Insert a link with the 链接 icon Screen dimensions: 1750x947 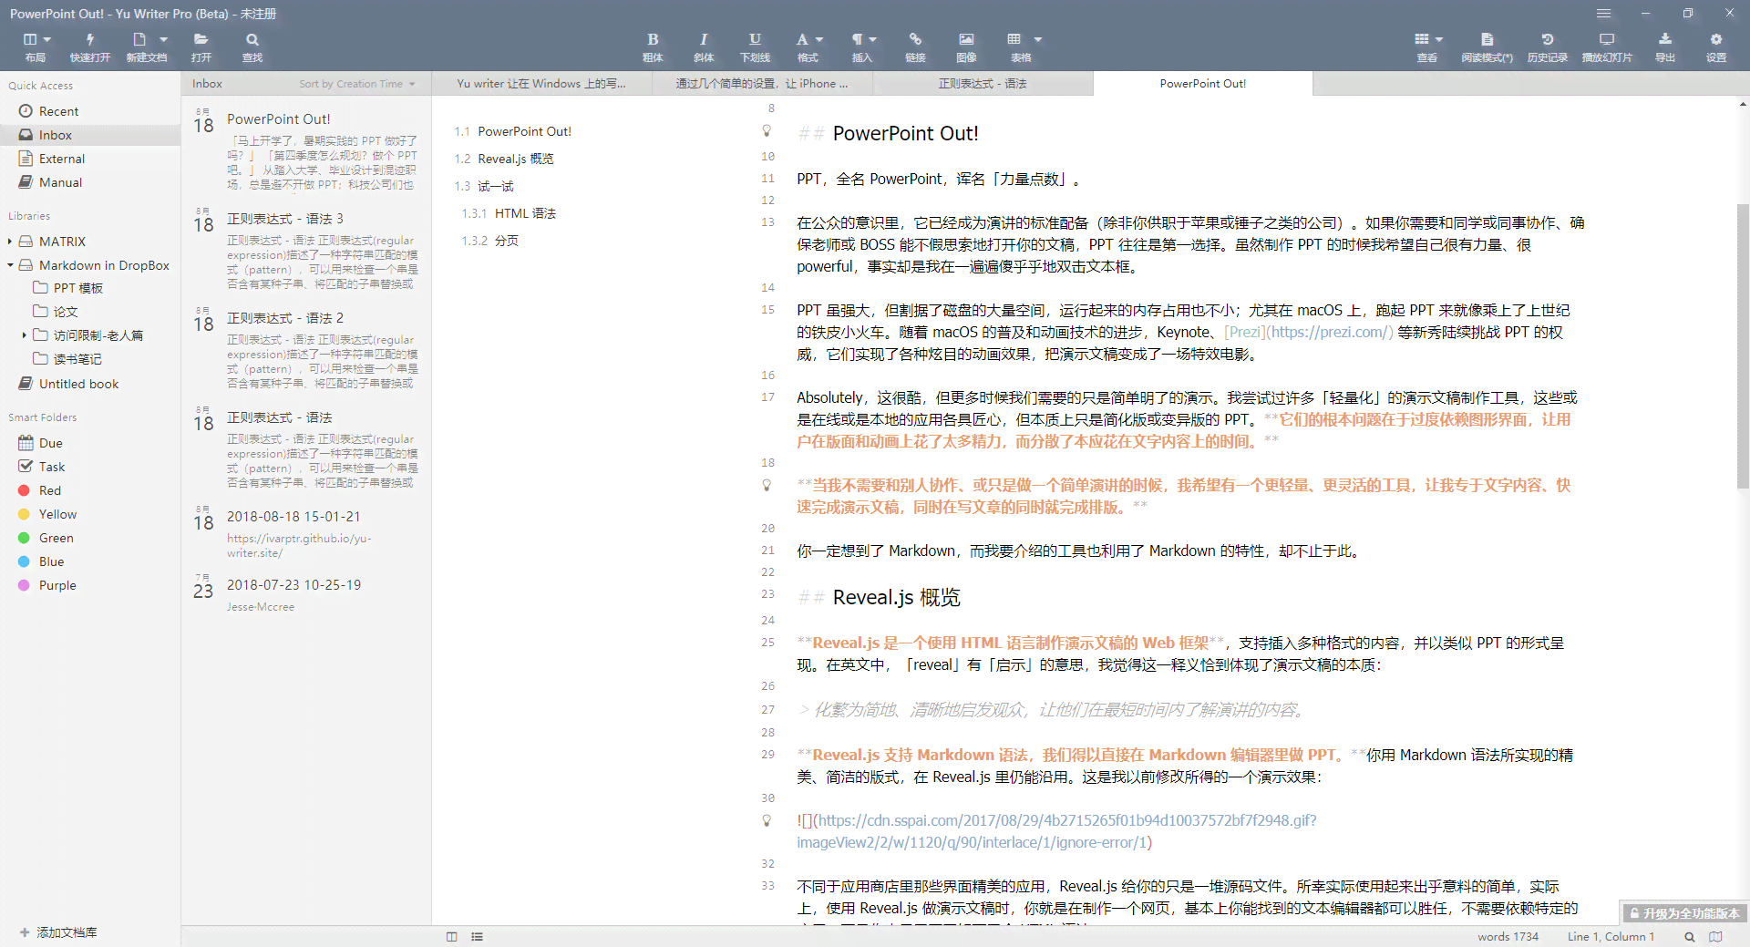tap(915, 40)
